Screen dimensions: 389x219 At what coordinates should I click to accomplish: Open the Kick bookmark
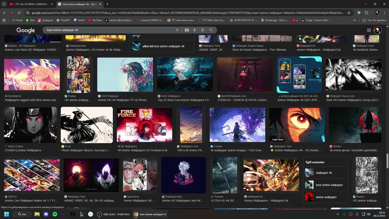30,20
